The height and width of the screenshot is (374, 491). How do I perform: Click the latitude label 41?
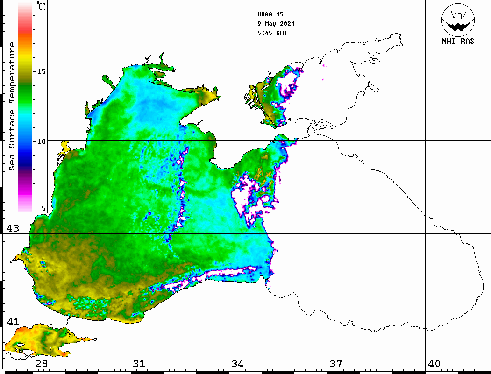tap(13, 322)
